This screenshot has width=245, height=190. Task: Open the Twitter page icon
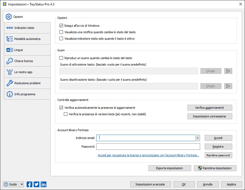(37, 184)
